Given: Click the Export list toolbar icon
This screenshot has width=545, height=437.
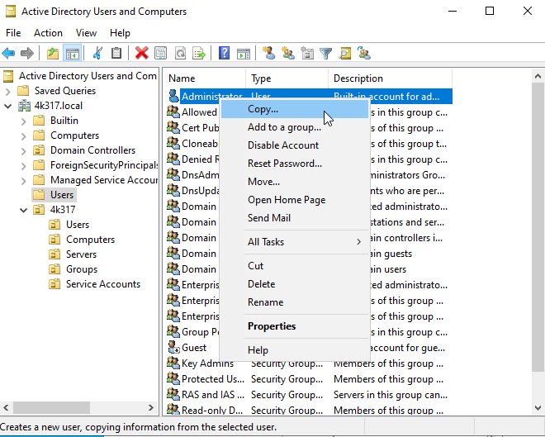Looking at the screenshot, I should [x=198, y=53].
